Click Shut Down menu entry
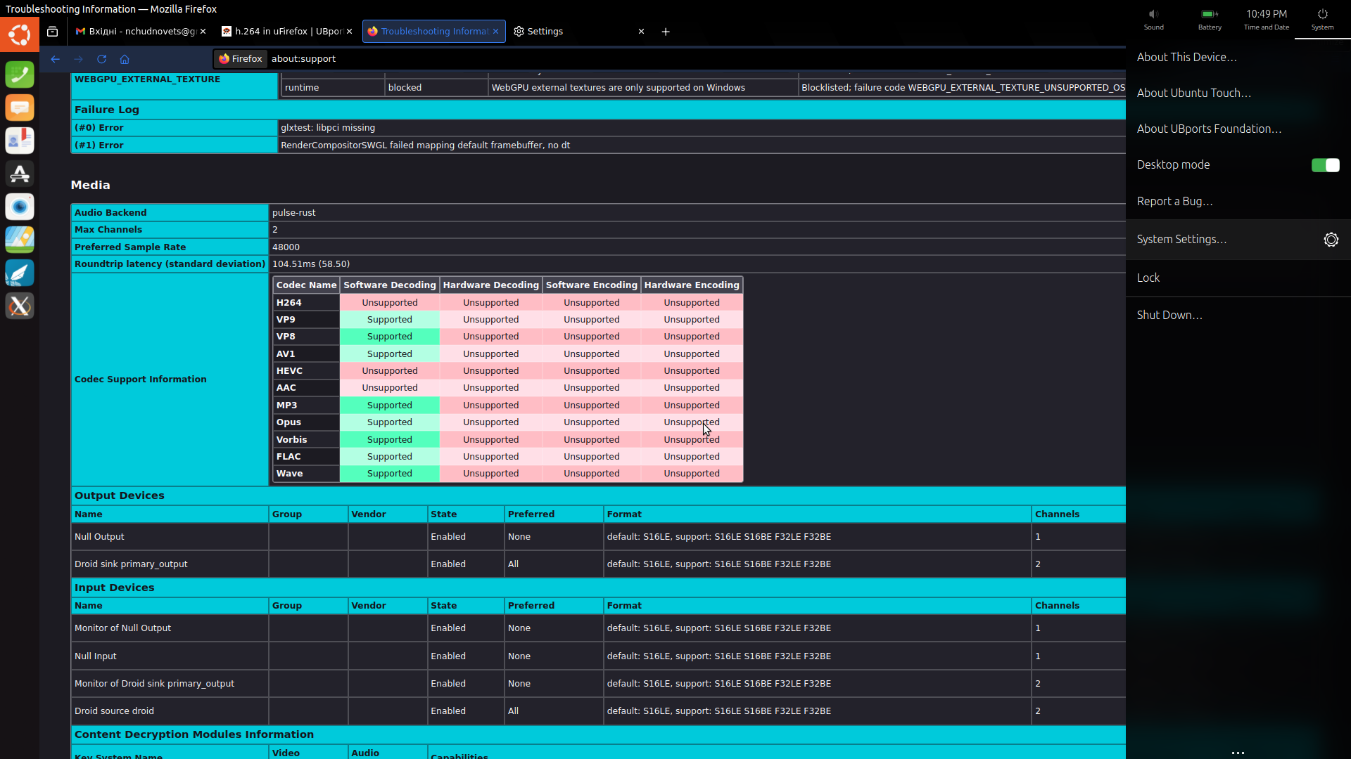The height and width of the screenshot is (759, 1351). pyautogui.click(x=1169, y=316)
